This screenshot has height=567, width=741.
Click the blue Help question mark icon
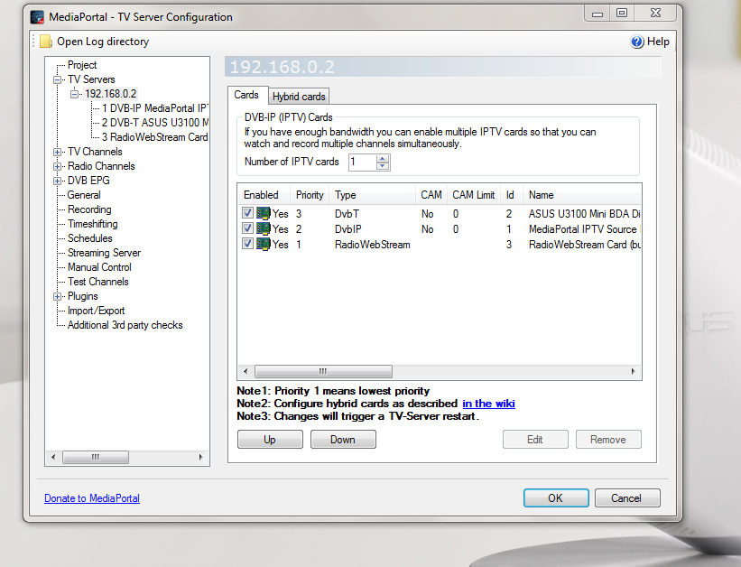637,42
